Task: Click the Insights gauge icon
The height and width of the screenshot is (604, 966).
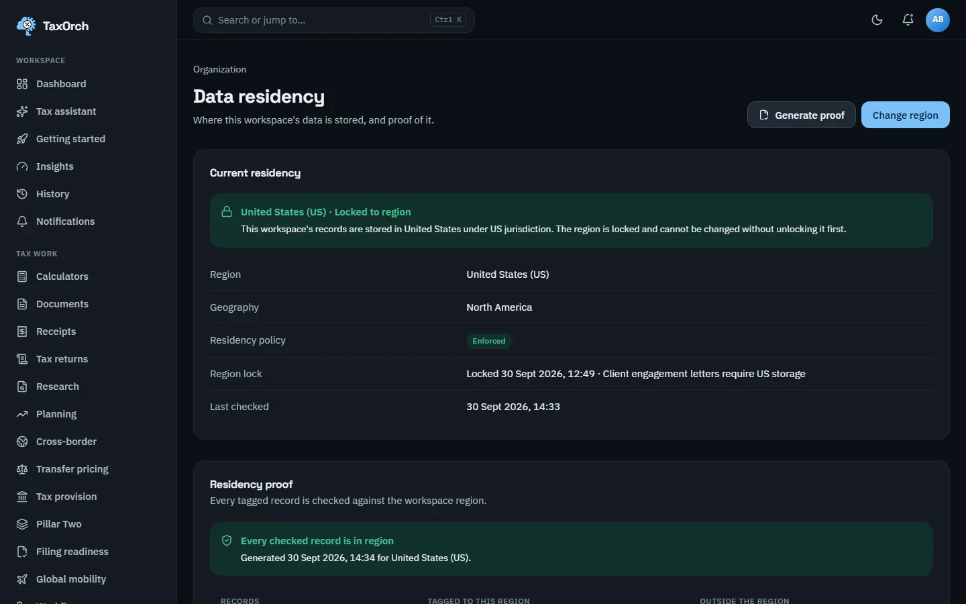Action: tap(22, 166)
